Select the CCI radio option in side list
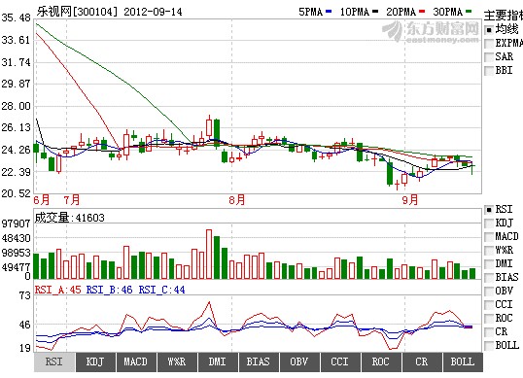 (x=489, y=305)
